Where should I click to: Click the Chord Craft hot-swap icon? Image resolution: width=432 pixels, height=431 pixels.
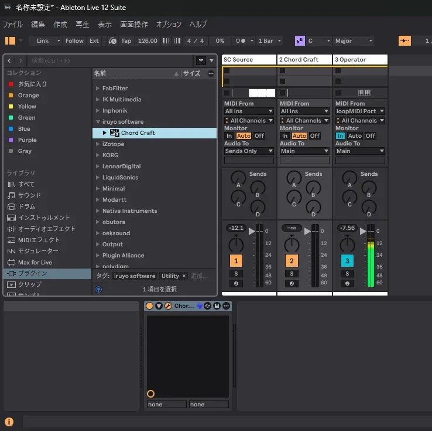coord(207,306)
